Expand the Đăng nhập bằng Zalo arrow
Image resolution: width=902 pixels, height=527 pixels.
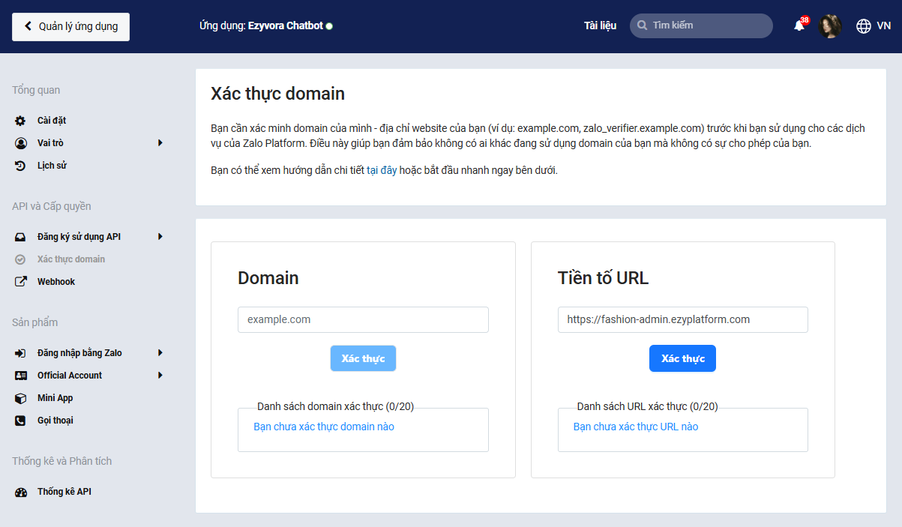160,353
